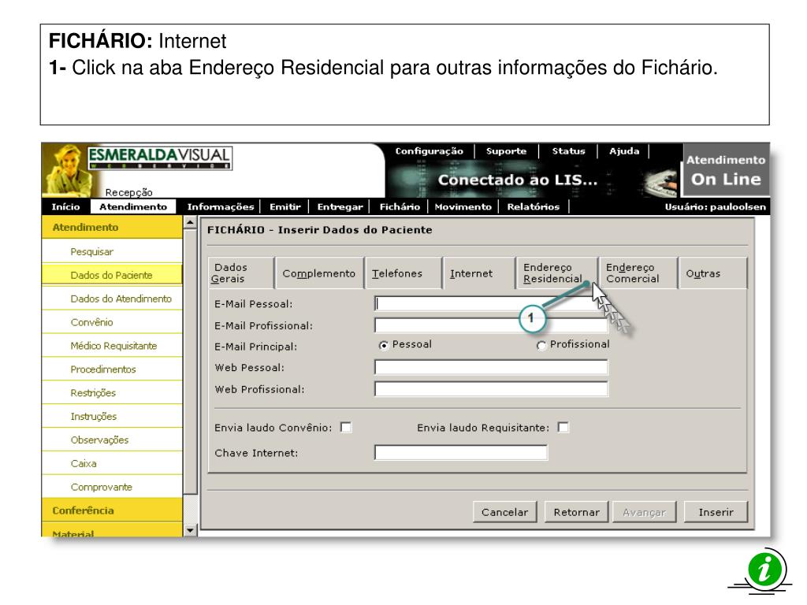The image size is (807, 605).
Task: Click the Inserir button
Action: coord(716,512)
